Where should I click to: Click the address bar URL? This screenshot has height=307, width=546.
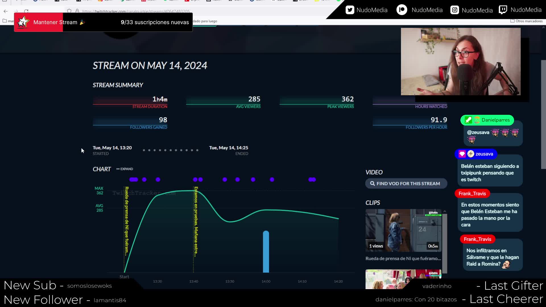pyautogui.click(x=136, y=11)
